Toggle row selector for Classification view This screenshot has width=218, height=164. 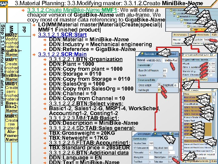tap(183, 104)
